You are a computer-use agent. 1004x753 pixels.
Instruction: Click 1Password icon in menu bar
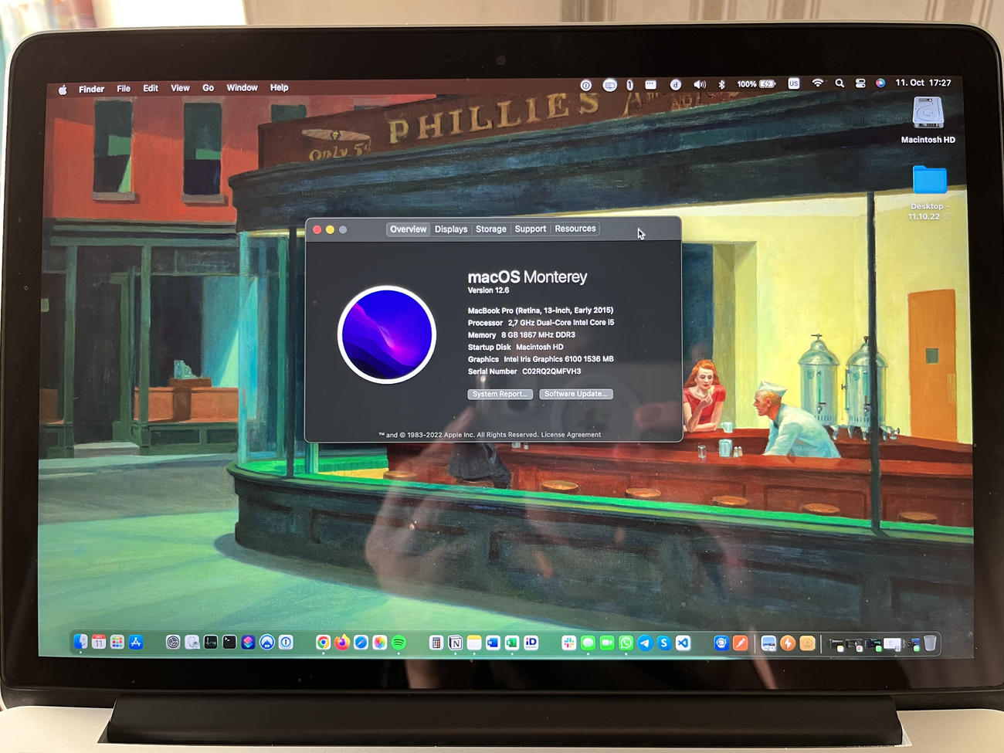[x=585, y=86]
